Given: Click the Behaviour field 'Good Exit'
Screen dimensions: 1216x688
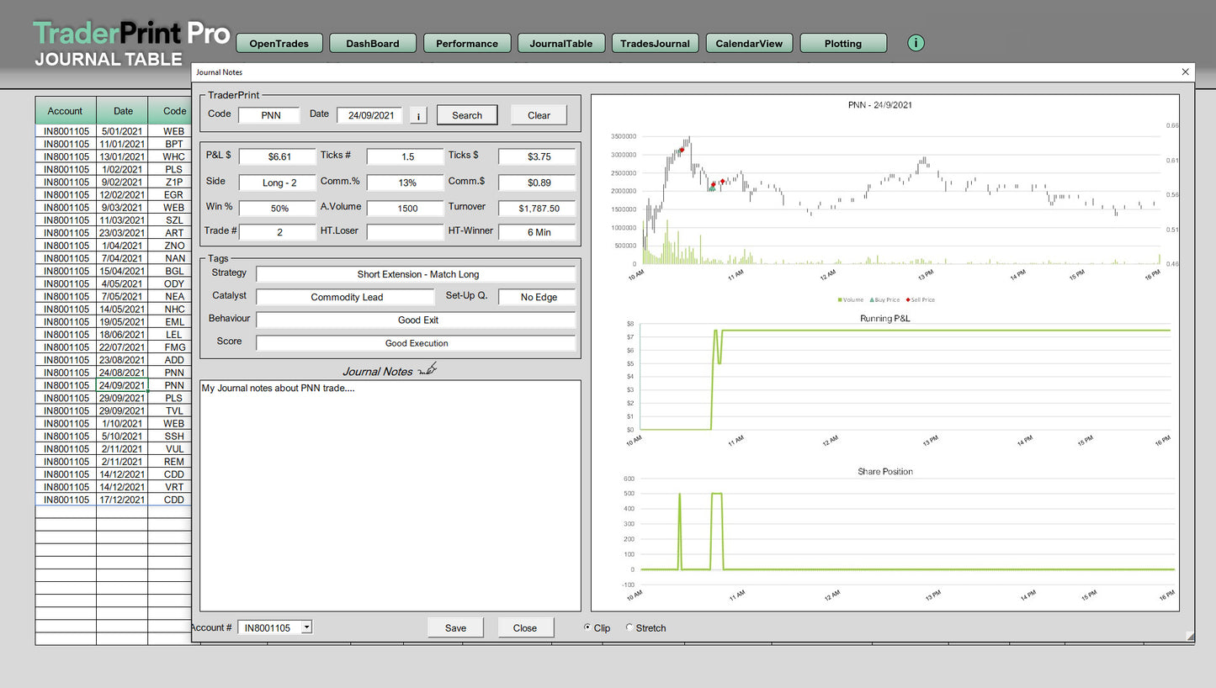Looking at the screenshot, I should 417,320.
